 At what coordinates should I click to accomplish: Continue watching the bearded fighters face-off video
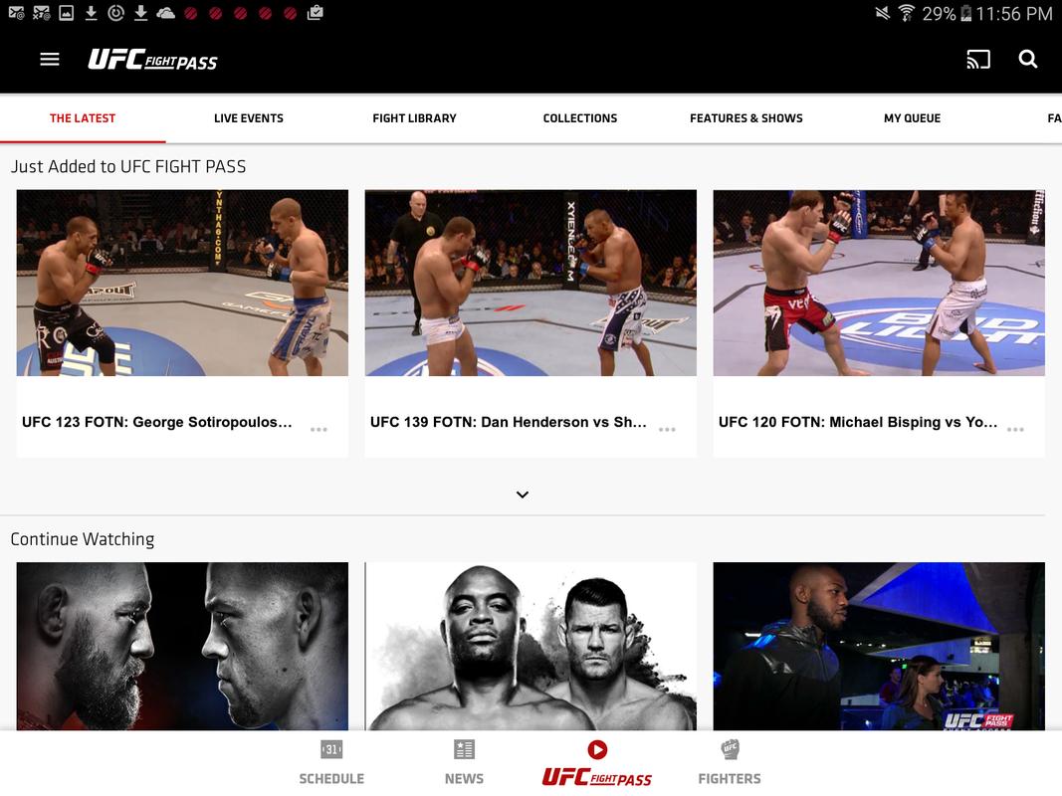(x=182, y=646)
